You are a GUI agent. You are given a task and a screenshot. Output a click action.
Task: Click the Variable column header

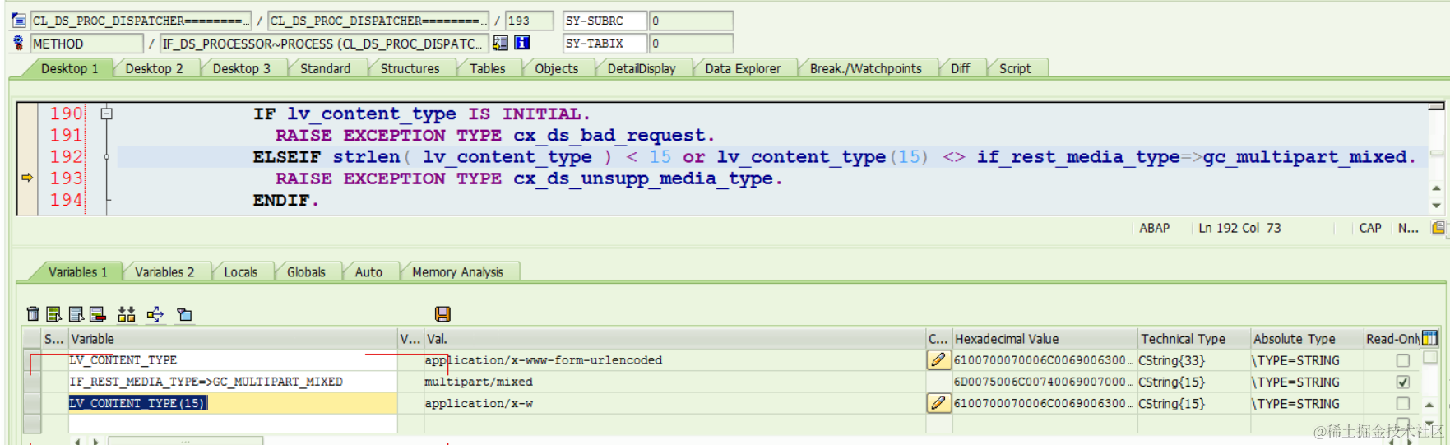233,338
